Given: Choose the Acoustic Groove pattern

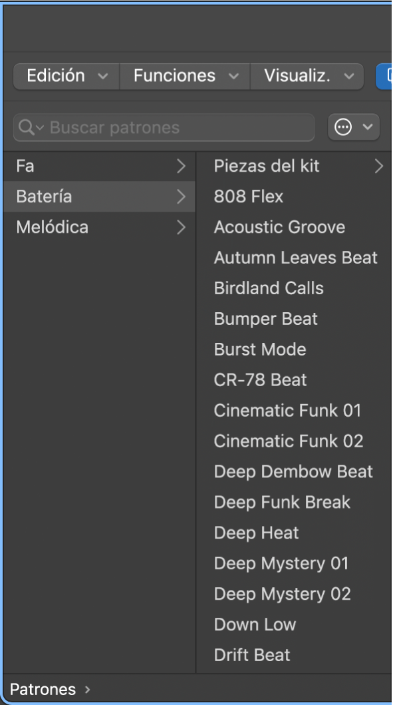Looking at the screenshot, I should point(279,227).
